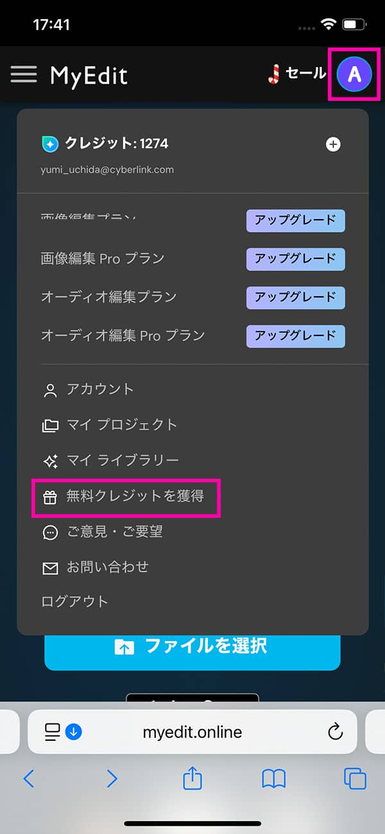Viewport: 385px width, 834px height.
Task: Reload the page via the refresh icon
Action: tap(334, 732)
